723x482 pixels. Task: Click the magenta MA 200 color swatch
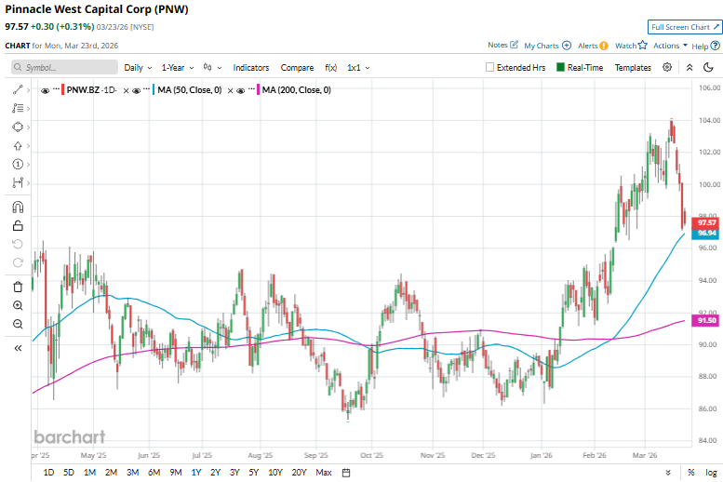click(x=259, y=89)
